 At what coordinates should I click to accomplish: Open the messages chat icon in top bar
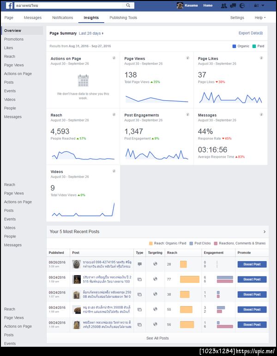[233, 6]
